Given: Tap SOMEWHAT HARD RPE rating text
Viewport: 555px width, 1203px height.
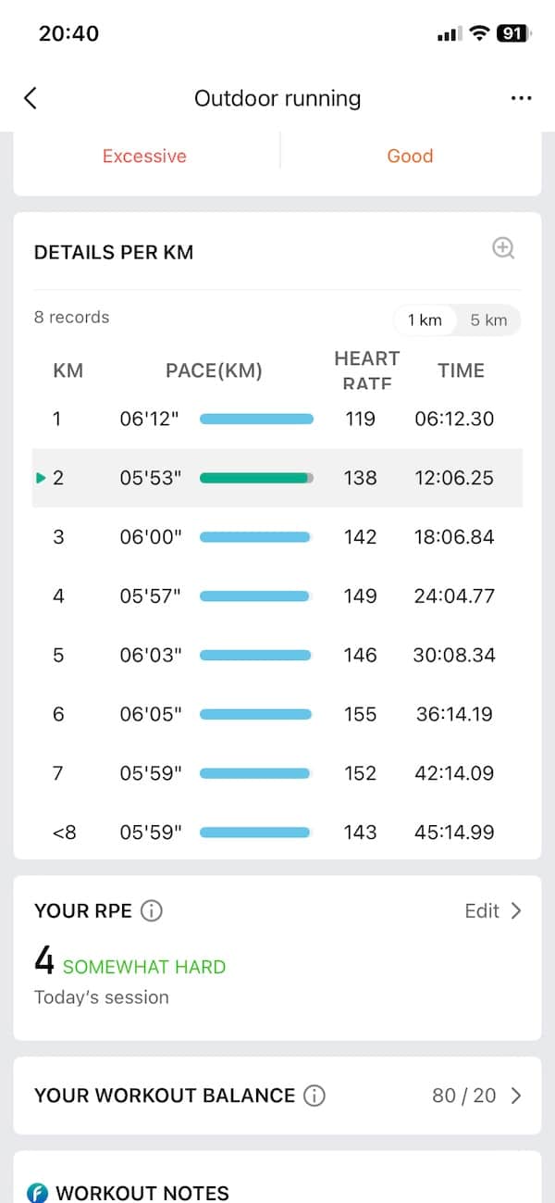Looking at the screenshot, I should pos(144,967).
